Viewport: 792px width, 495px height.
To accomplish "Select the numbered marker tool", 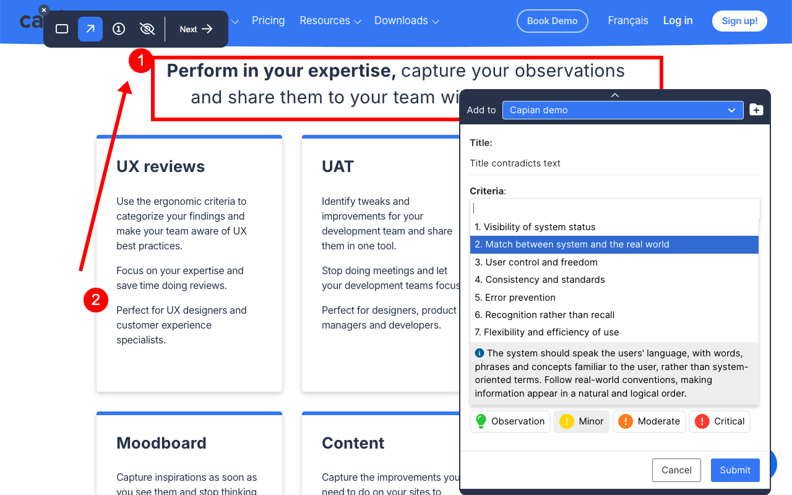I will (119, 29).
